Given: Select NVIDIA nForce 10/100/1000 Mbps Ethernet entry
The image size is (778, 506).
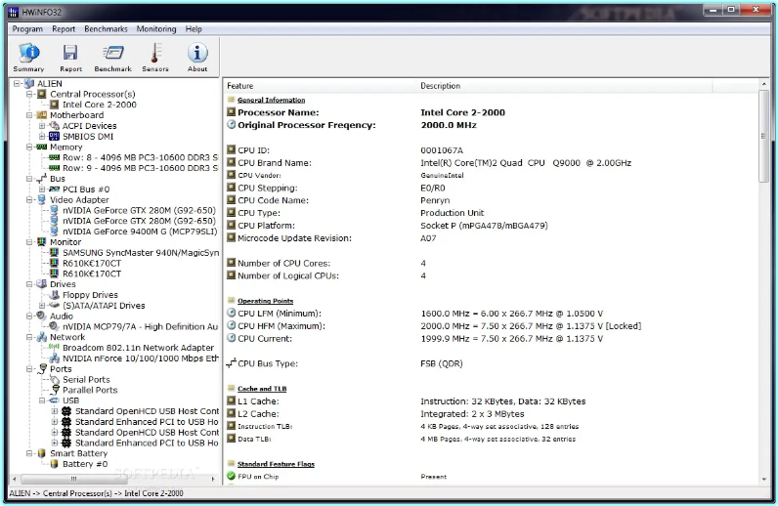Looking at the screenshot, I should pyautogui.click(x=140, y=358).
